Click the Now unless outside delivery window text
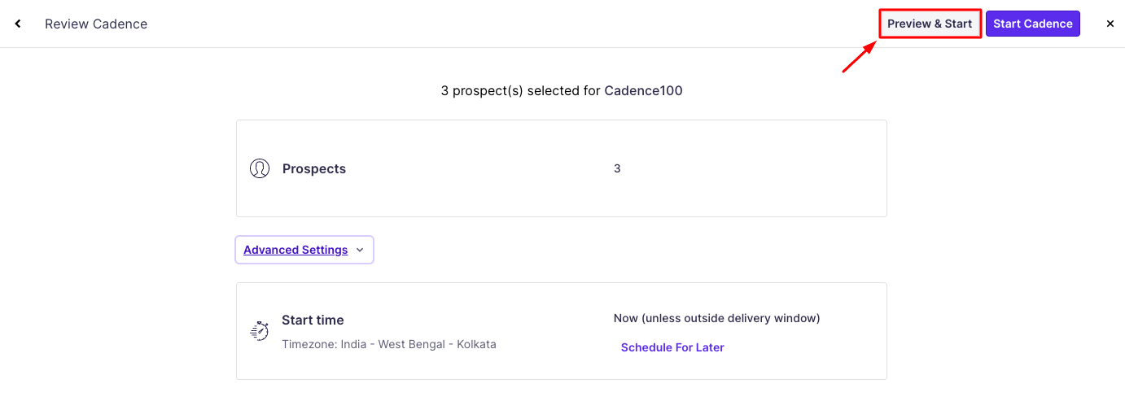 (716, 318)
